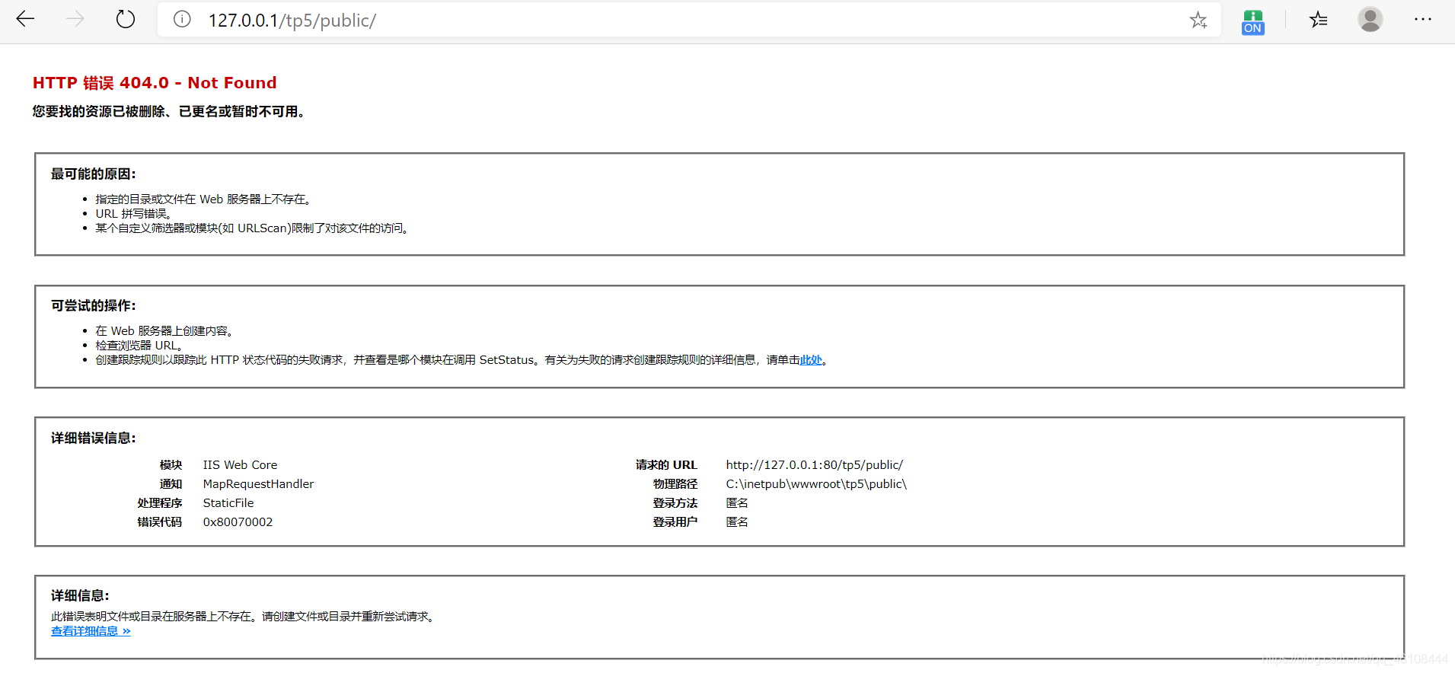
Task: Click the bullet 检查浏览器 URL
Action: (x=139, y=346)
